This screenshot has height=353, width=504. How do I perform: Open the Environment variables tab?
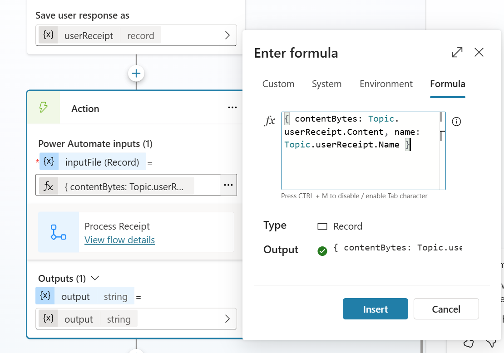coord(386,84)
